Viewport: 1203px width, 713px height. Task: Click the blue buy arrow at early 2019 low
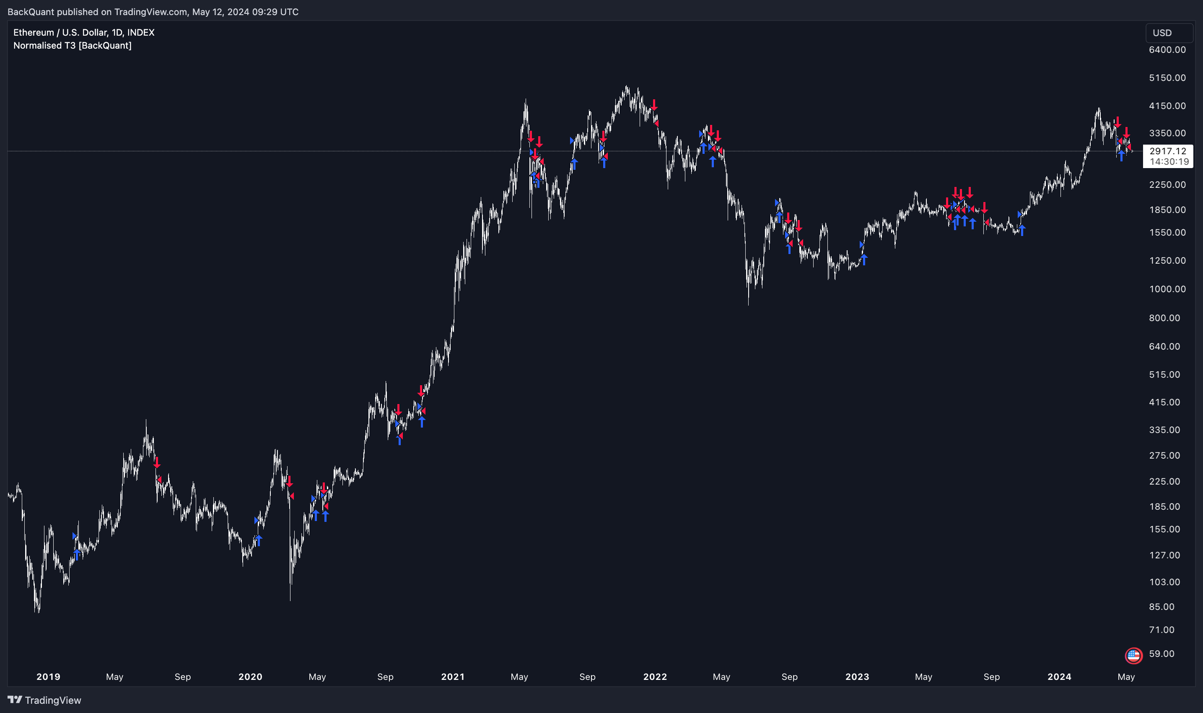point(77,554)
